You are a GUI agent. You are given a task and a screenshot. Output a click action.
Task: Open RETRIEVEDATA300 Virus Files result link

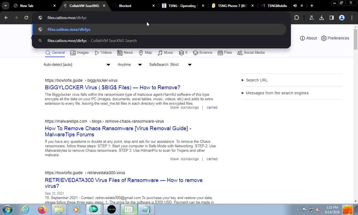(x=124, y=183)
